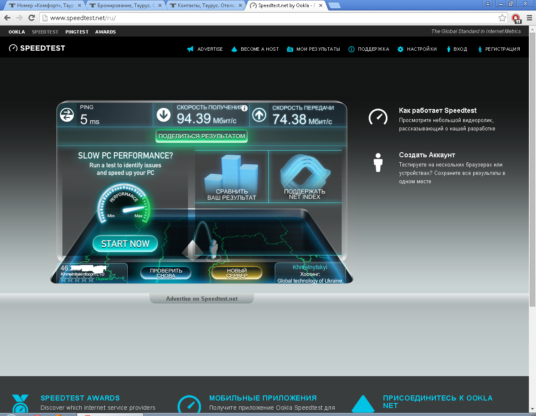Click the upload speed arrow icon
536x416 pixels.
[259, 114]
